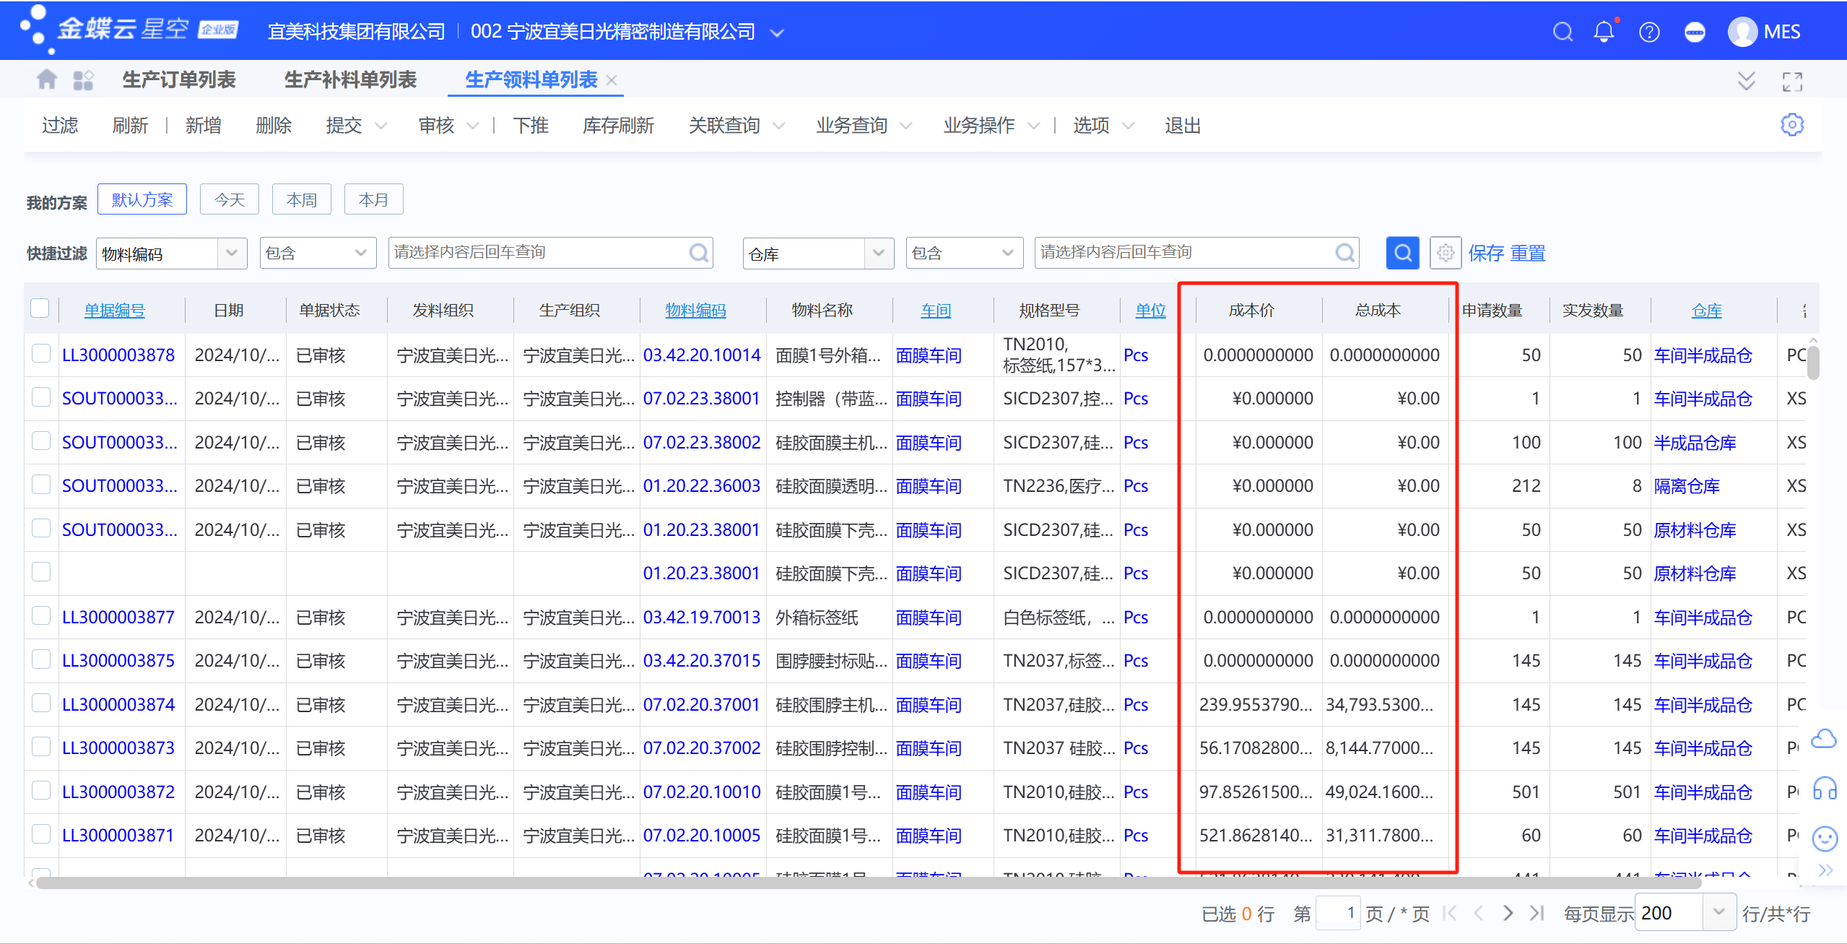1847x944 pixels.
Task: Click the MES user avatar
Action: coord(1742,32)
